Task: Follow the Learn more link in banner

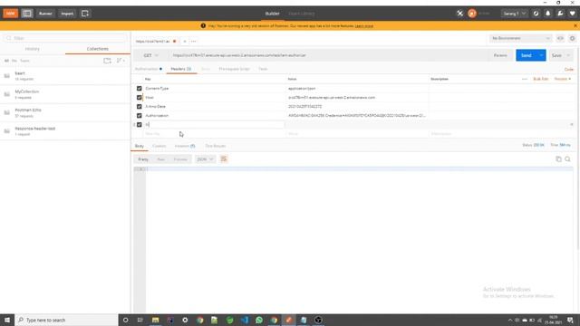Action: pos(364,26)
